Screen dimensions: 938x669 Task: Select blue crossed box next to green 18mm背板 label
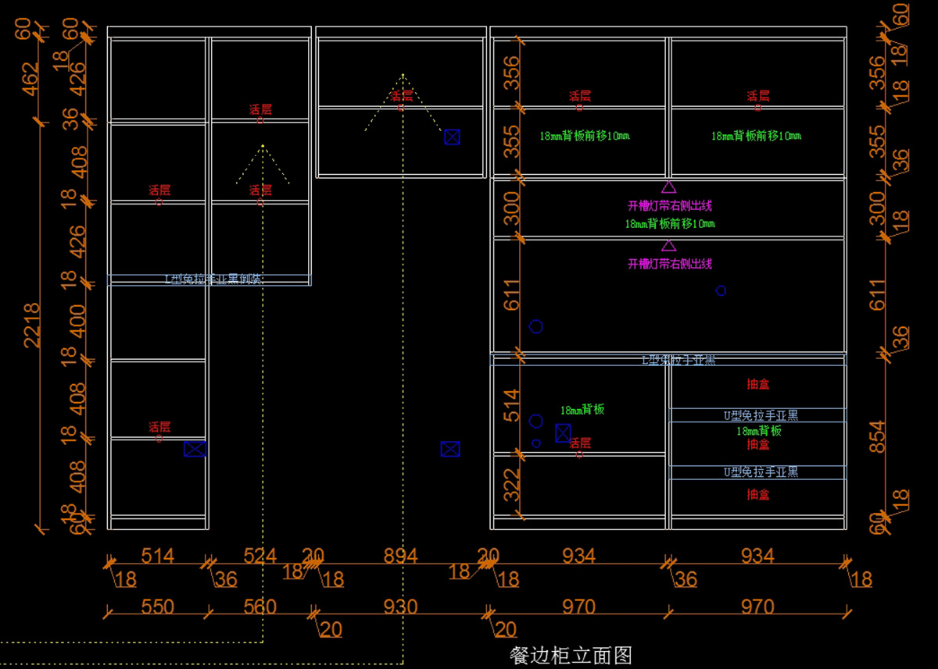(x=563, y=433)
